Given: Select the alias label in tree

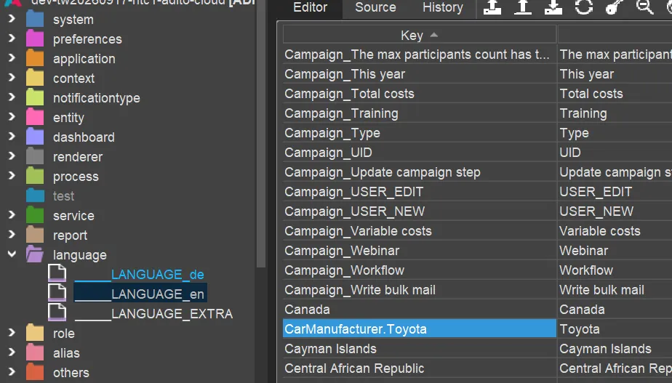Looking at the screenshot, I should coord(66,353).
